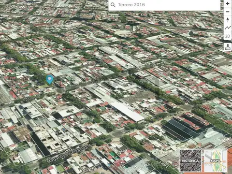Viewport: 232px width, 174px height.
Task: Open the elevation profile chart tool
Action: (x=228, y=28)
